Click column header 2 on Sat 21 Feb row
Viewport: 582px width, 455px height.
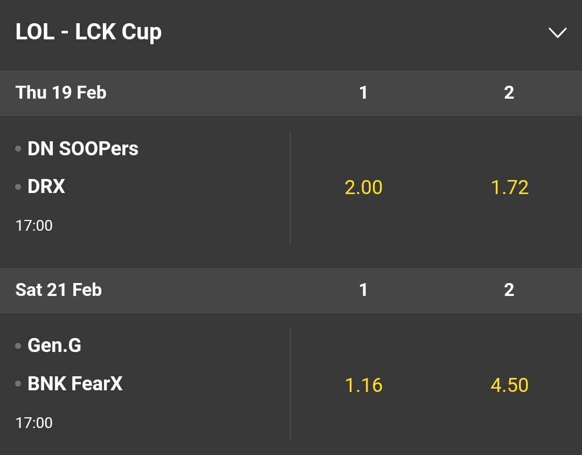(509, 290)
